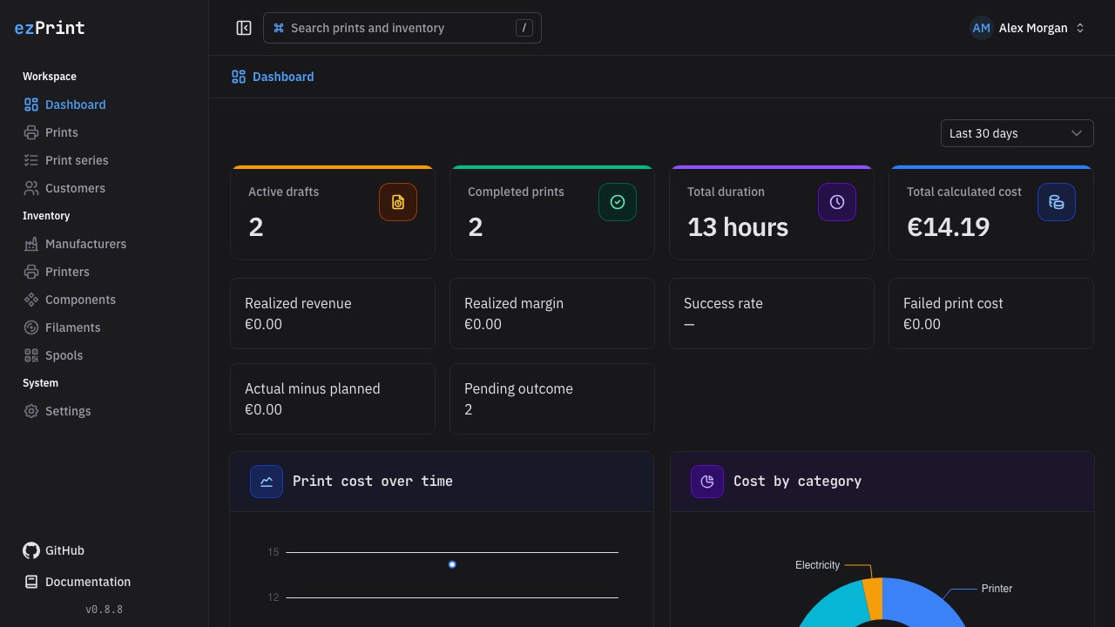
Task: Open Manufacturers under Inventory
Action: pos(105,244)
